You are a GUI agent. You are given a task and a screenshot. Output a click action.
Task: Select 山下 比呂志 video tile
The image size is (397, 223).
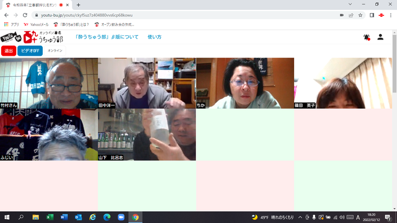[147, 135]
